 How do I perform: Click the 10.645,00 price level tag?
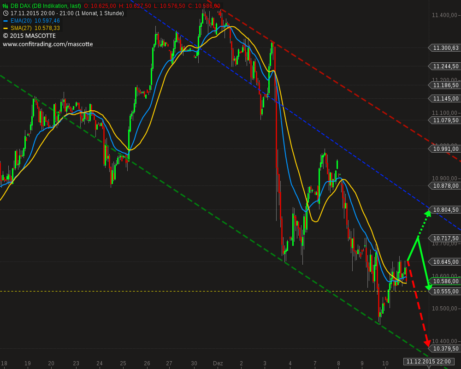click(x=444, y=262)
